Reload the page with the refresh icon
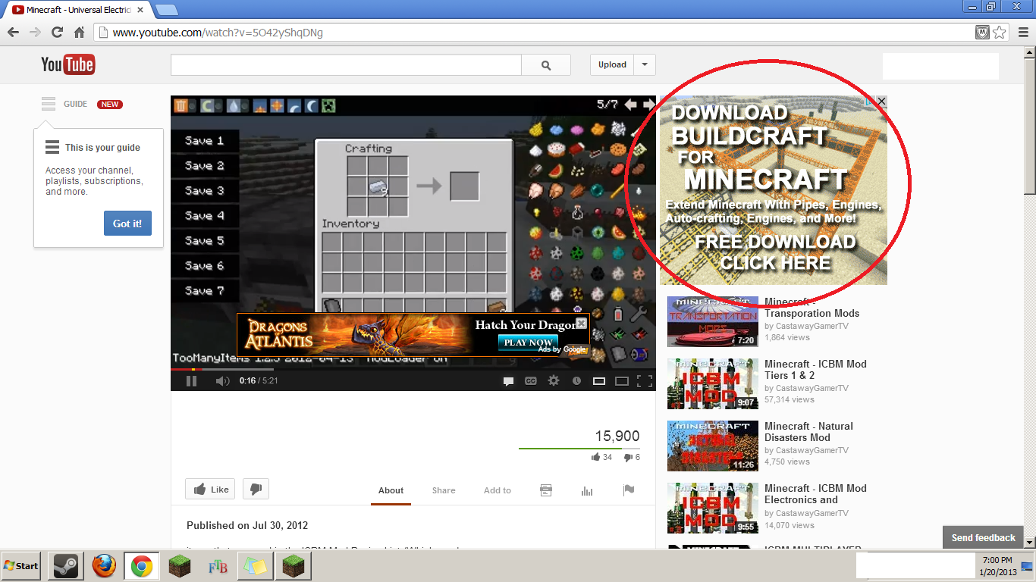This screenshot has height=582, width=1036. click(57, 32)
